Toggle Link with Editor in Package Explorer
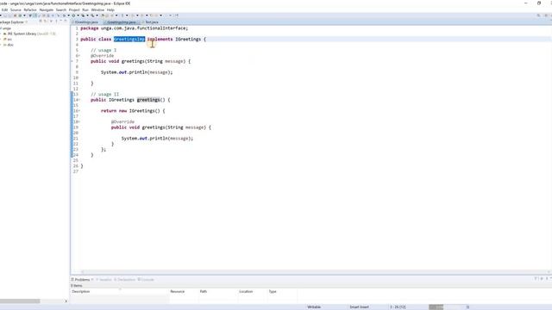Viewport: 552px width, 310px height. [46, 22]
